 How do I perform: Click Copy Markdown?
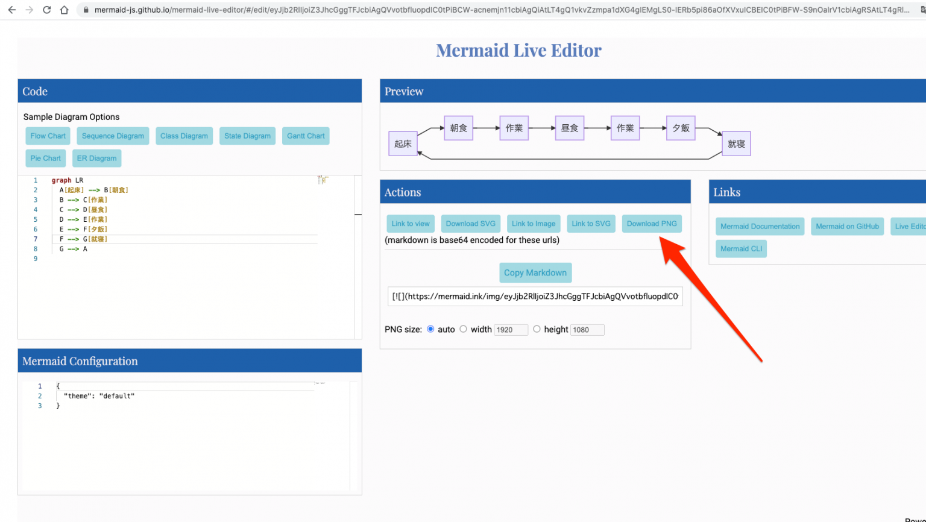535,272
